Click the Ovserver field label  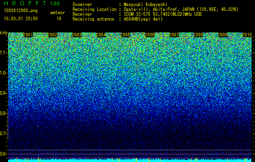click(x=82, y=4)
